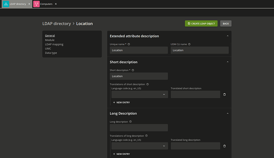
Task: Select General in the side navigation
Action: coord(50,35)
